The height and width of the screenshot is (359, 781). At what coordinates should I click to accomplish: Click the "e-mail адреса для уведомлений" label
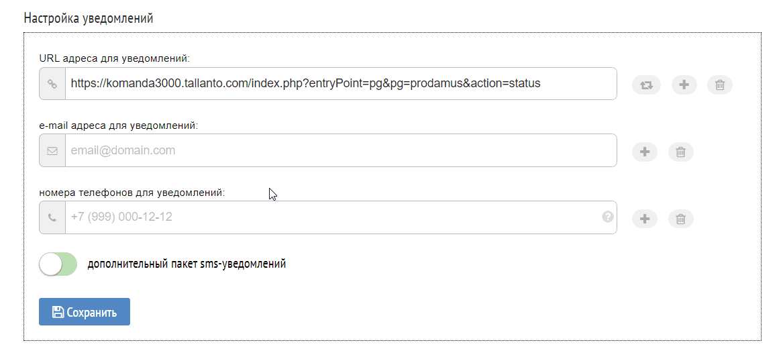pyautogui.click(x=119, y=125)
